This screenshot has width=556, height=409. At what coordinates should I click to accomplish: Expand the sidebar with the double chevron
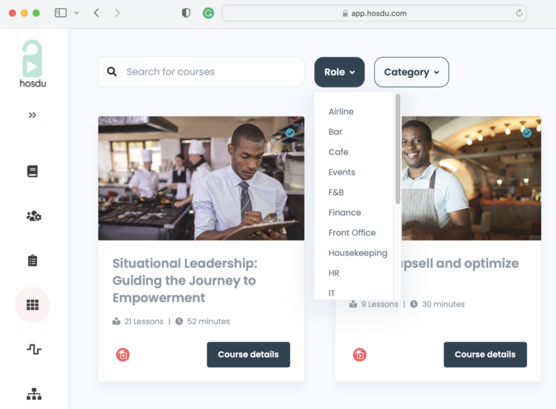coord(33,115)
